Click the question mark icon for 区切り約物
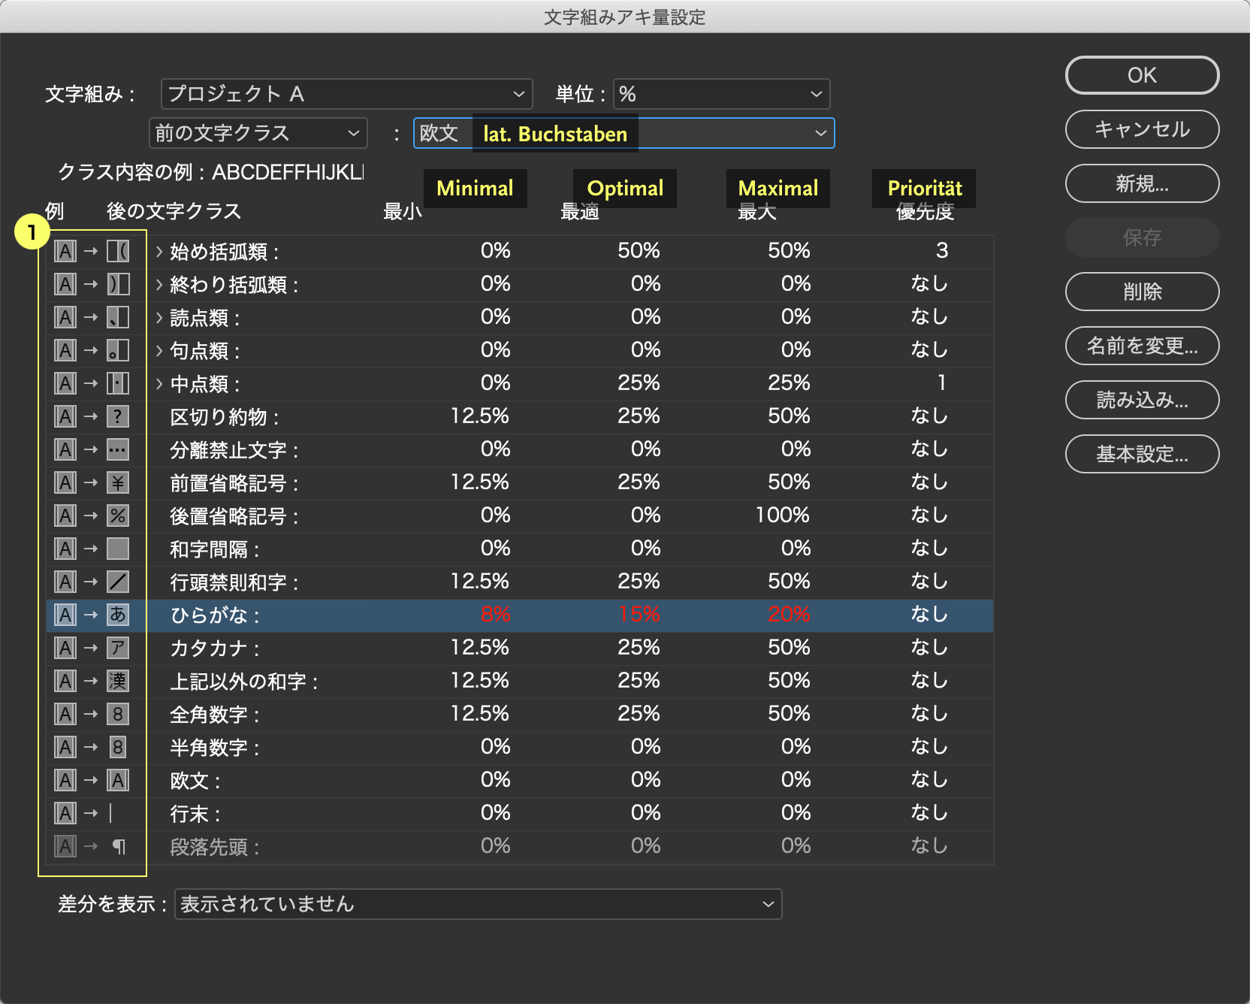Screen dimensions: 1250x1004 [x=118, y=416]
